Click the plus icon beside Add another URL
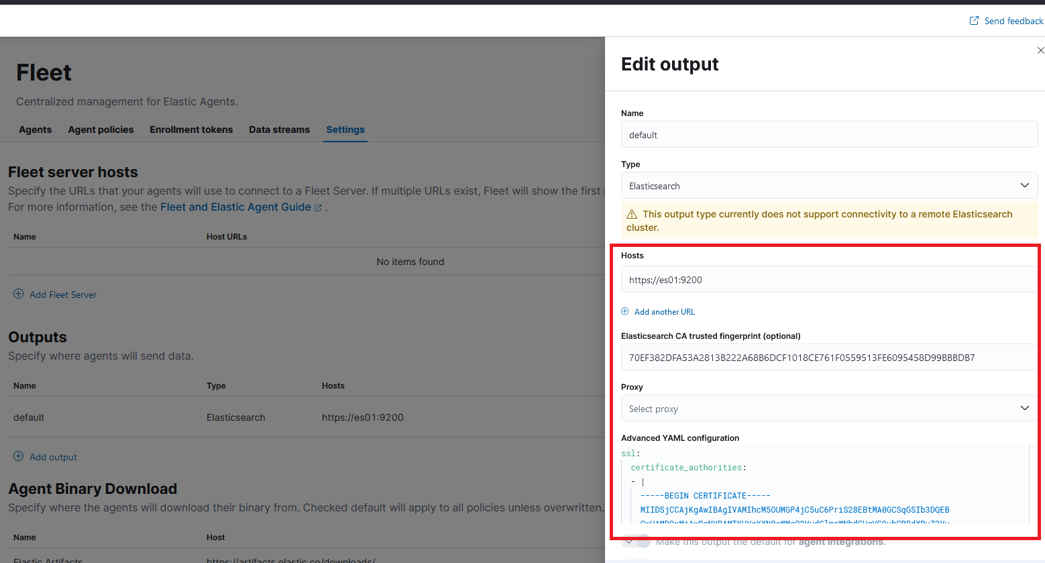 [625, 311]
